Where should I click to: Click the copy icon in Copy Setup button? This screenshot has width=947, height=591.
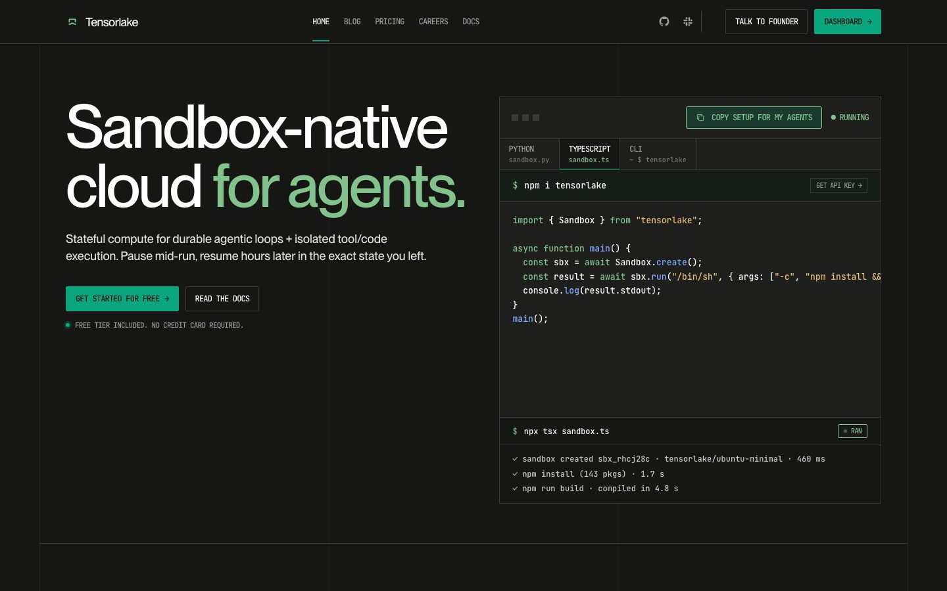(700, 118)
